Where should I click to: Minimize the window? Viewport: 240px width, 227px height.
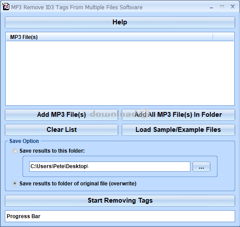pos(211,7)
